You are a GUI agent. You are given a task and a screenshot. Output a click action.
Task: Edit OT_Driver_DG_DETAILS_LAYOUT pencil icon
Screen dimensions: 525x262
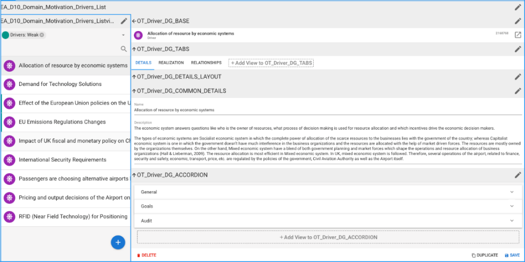click(518, 76)
